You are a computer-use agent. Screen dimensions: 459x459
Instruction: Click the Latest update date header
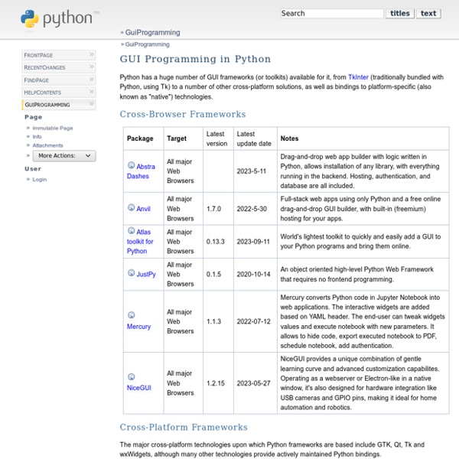[x=254, y=138]
